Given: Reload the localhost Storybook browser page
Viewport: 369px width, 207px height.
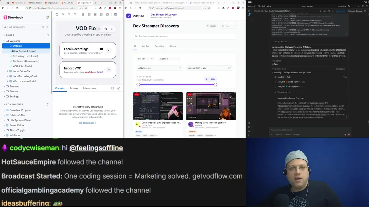Looking at the screenshot, I should pyautogui.click(x=17, y=8).
